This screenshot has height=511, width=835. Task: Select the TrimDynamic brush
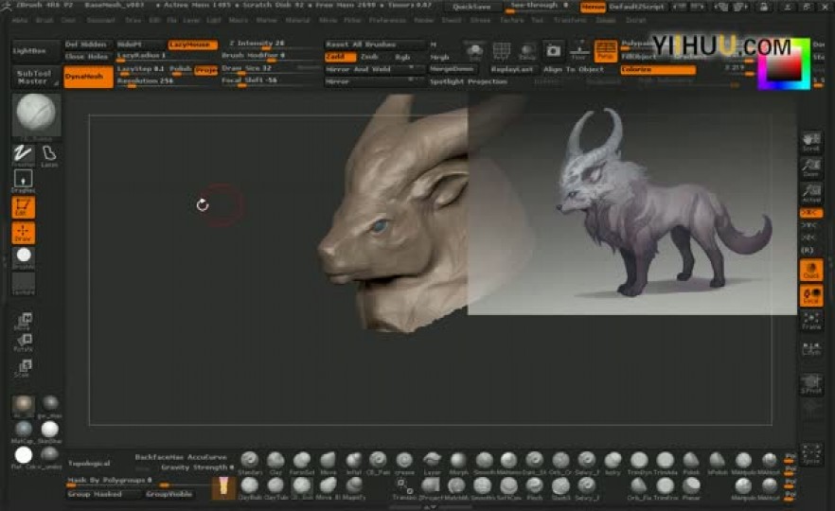(639, 462)
